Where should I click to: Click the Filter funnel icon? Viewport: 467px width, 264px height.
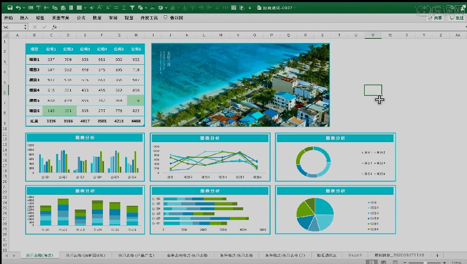pyautogui.click(x=132, y=8)
